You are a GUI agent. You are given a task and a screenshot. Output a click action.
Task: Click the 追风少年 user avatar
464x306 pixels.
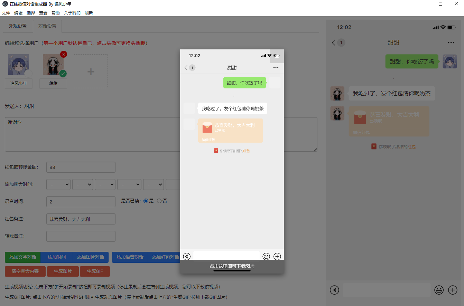coord(19,65)
